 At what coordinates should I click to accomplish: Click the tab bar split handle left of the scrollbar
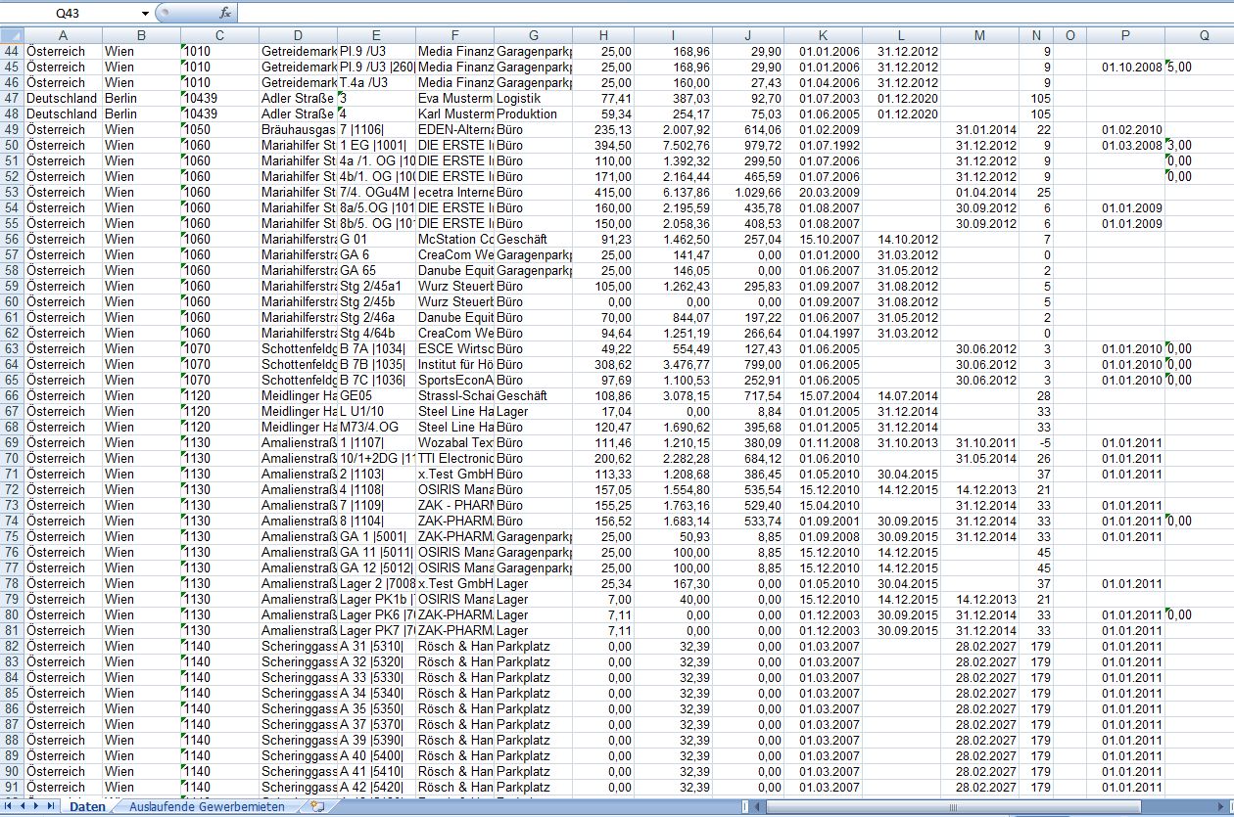pyautogui.click(x=746, y=807)
